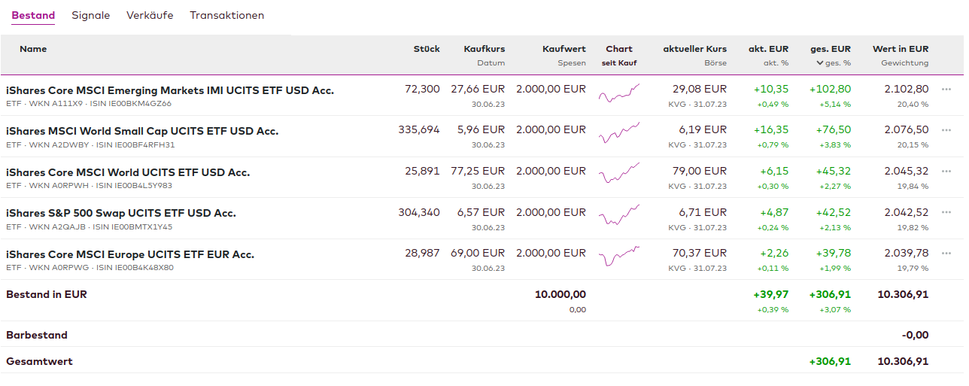Open options menu for Emerging Markets IMI ETF
The width and height of the screenshot is (969, 386).
[x=946, y=89]
